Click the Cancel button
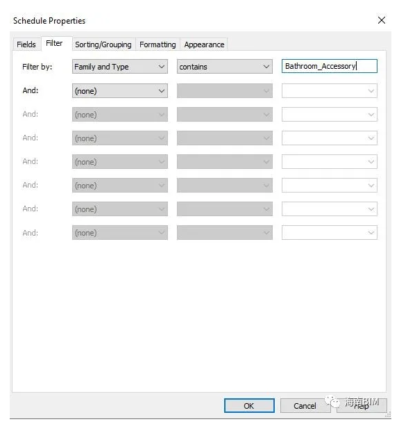Viewport: 399px width, 424px height. click(x=305, y=406)
